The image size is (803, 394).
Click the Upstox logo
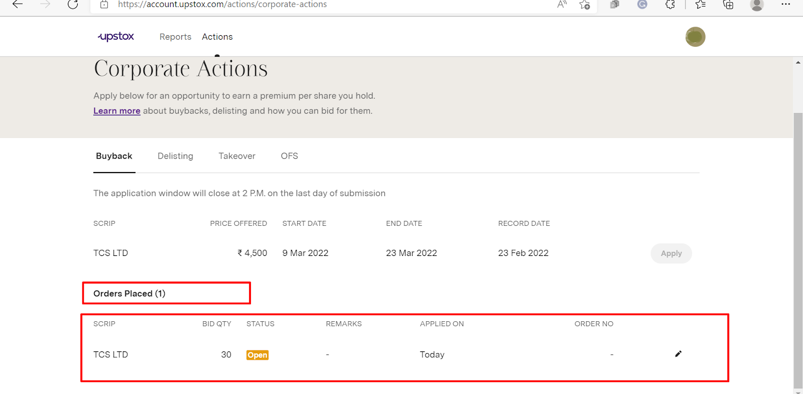(x=116, y=37)
